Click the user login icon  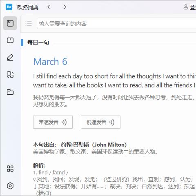click(186, 7)
